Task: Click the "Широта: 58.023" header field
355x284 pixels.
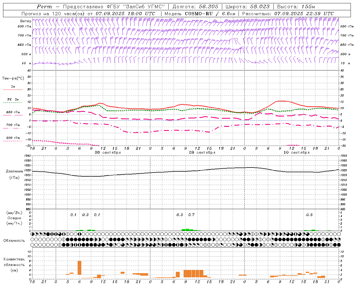Action: [x=247, y=7]
